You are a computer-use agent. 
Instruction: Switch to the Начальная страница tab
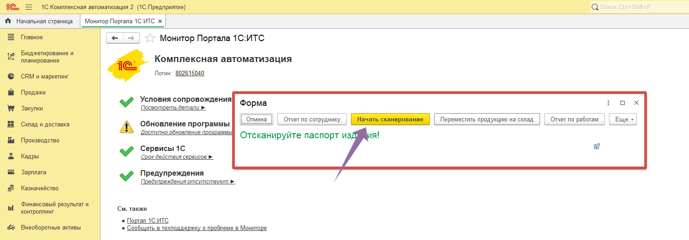click(44, 21)
